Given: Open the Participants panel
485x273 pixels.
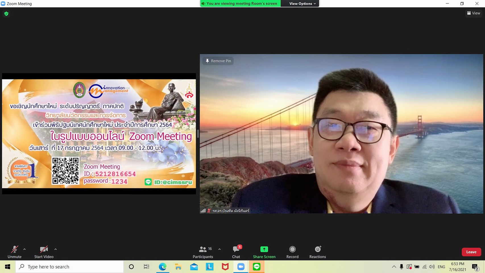Looking at the screenshot, I should 203,252.
